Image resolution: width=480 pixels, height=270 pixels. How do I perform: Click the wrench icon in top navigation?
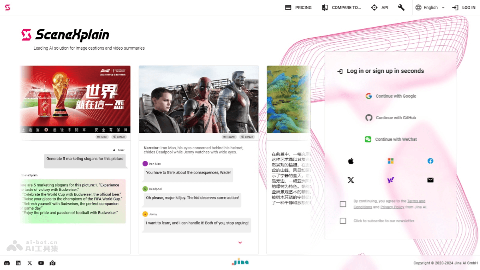coord(401,7)
